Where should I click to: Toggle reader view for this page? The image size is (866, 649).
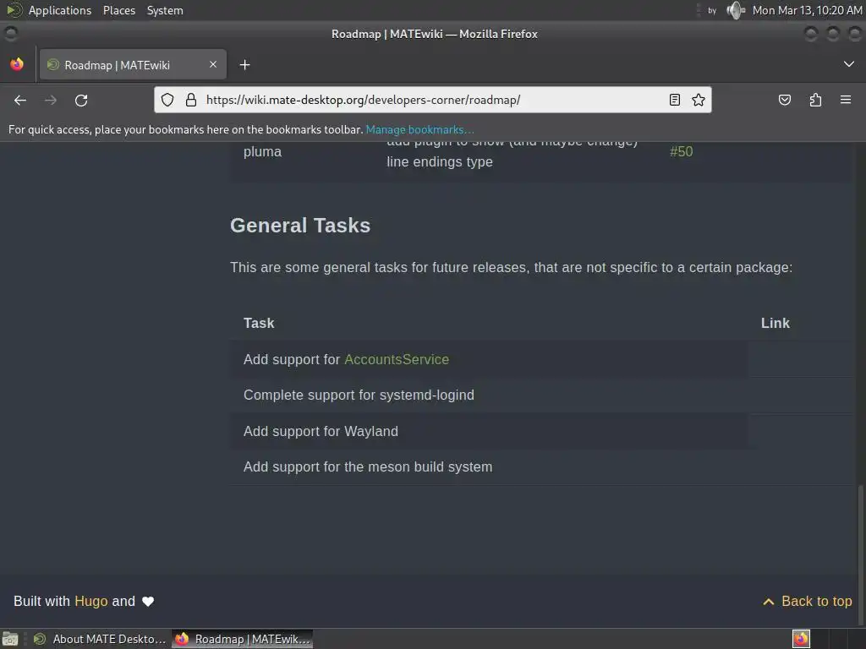point(674,100)
